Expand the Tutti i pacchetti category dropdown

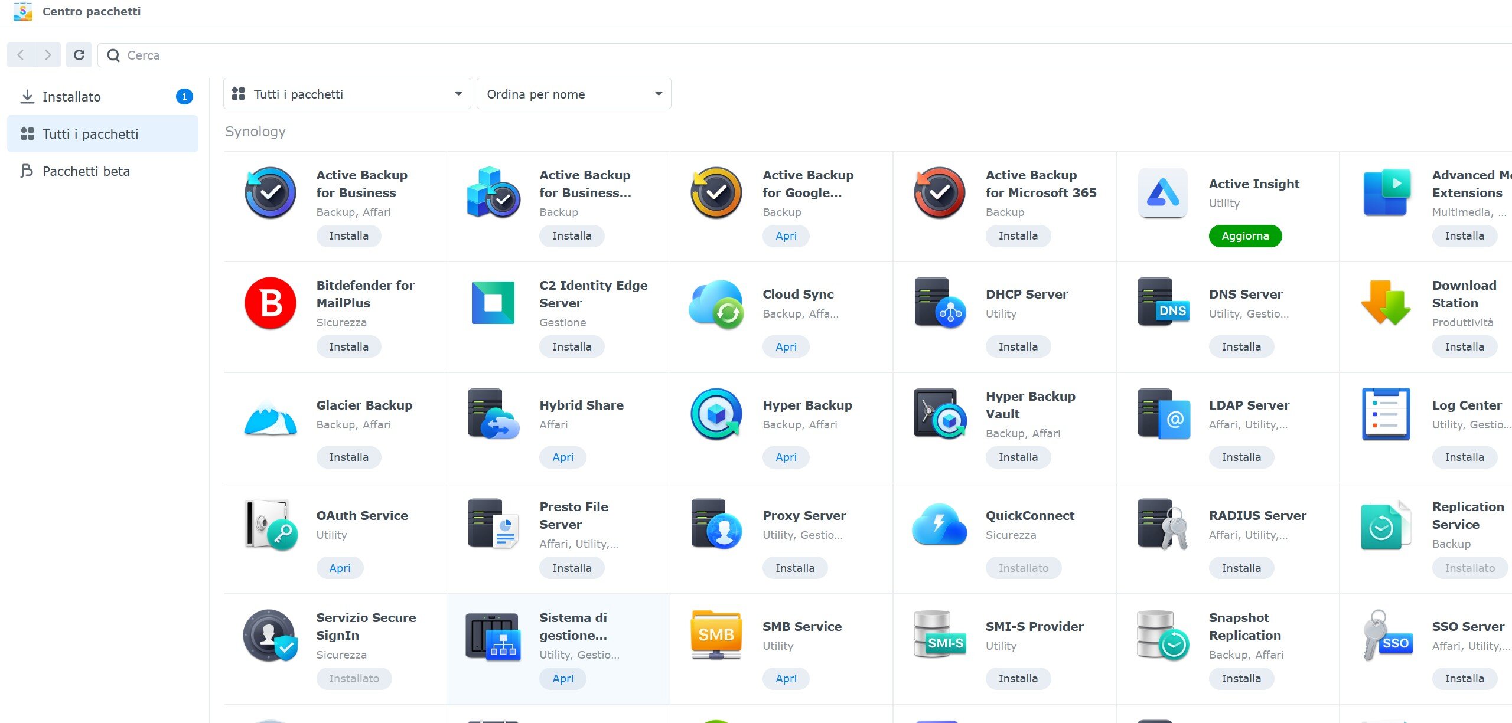pyautogui.click(x=347, y=94)
